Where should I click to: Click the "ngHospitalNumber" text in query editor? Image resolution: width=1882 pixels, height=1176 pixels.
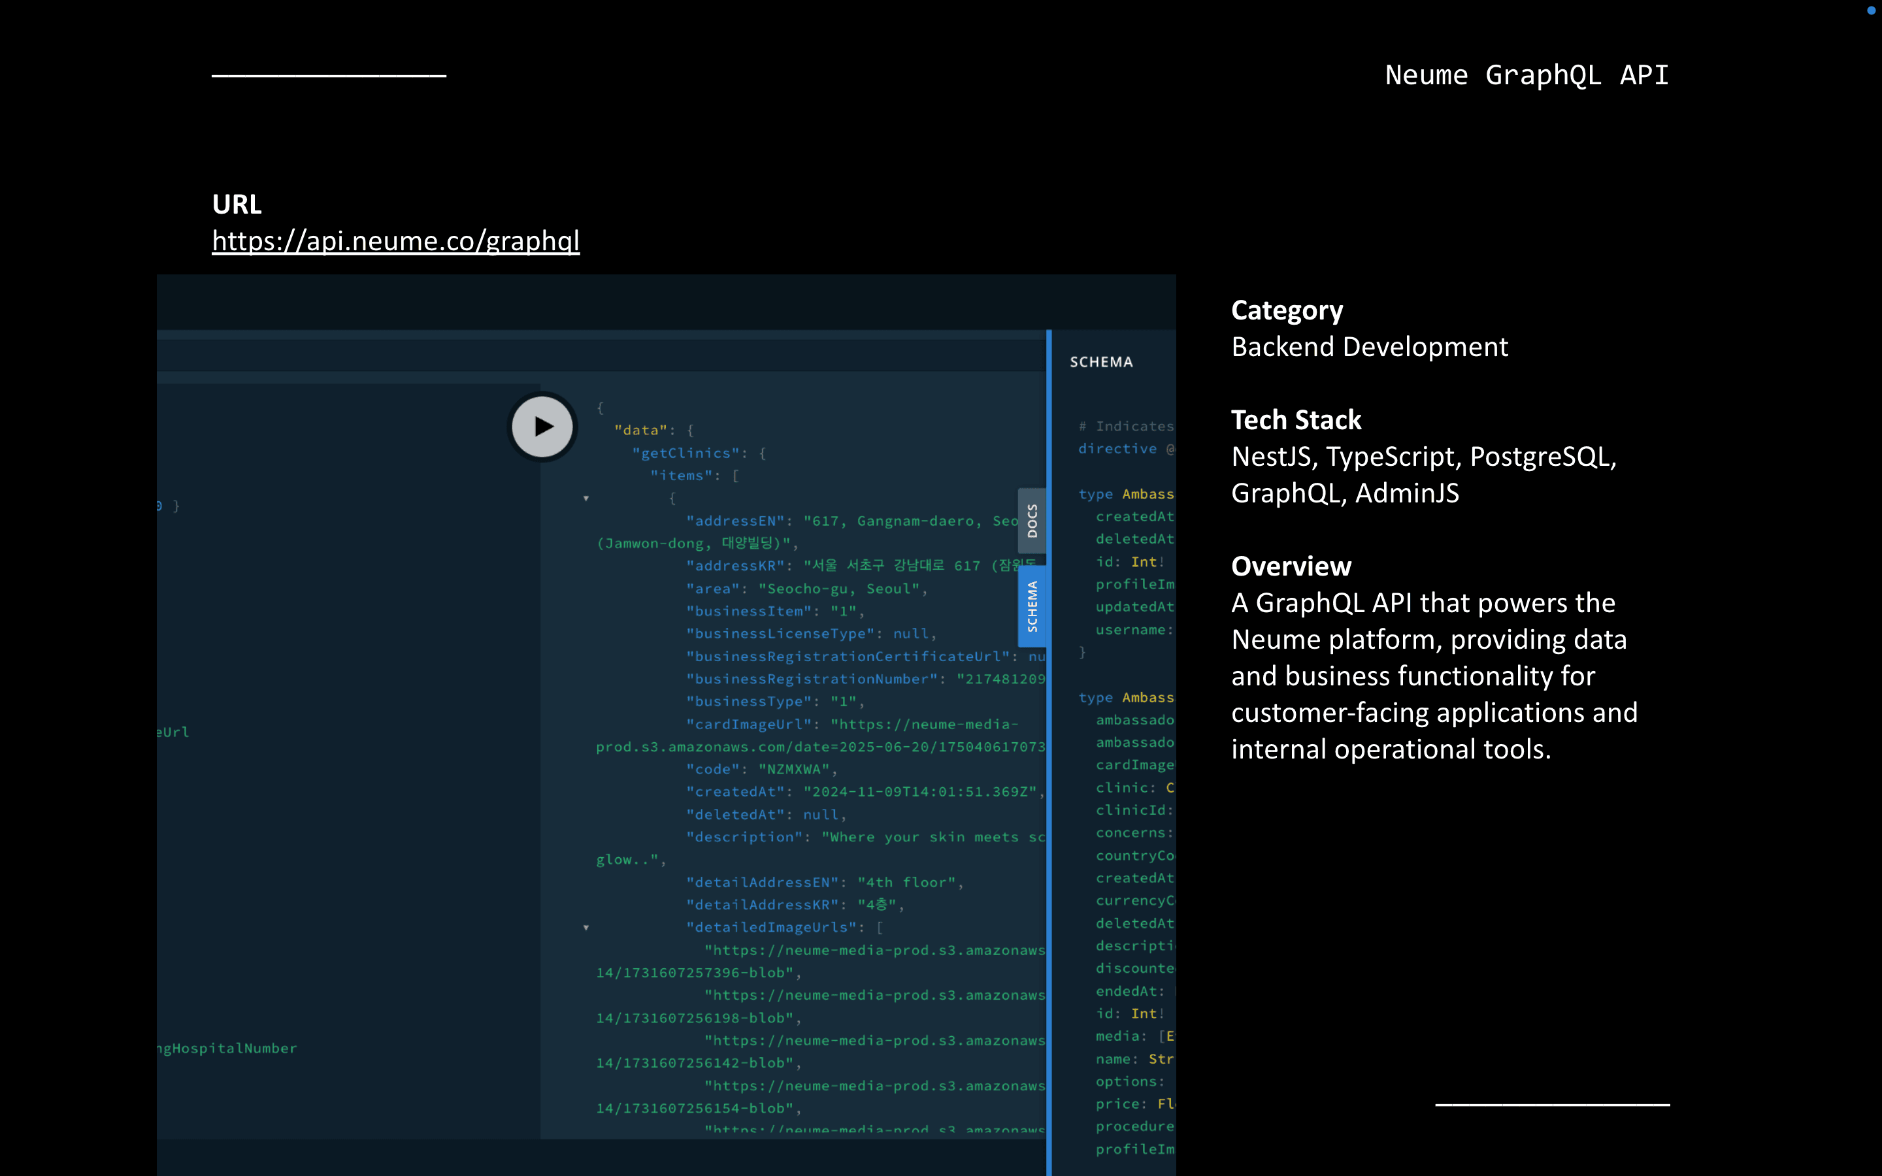227,1049
